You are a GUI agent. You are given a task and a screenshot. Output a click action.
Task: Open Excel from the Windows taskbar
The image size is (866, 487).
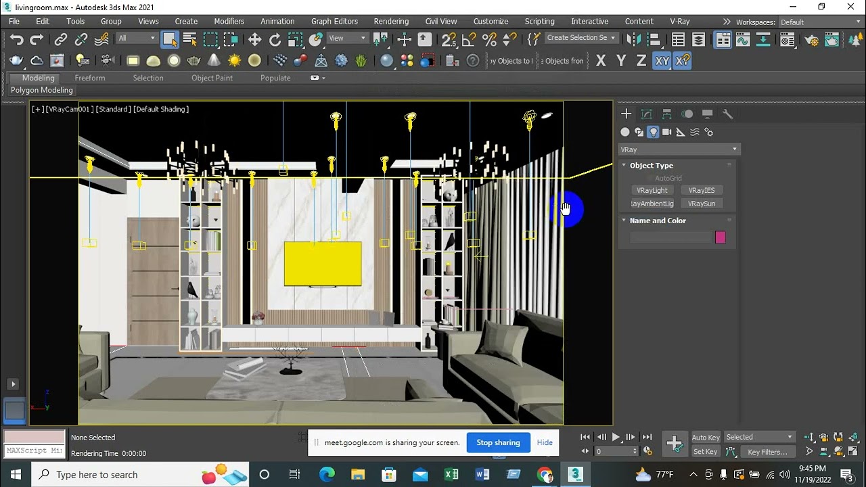coord(451,474)
